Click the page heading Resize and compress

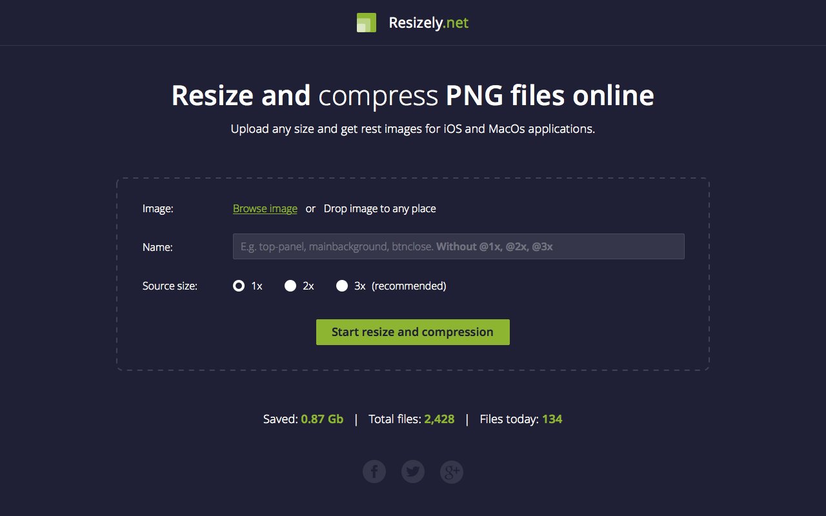(x=412, y=95)
